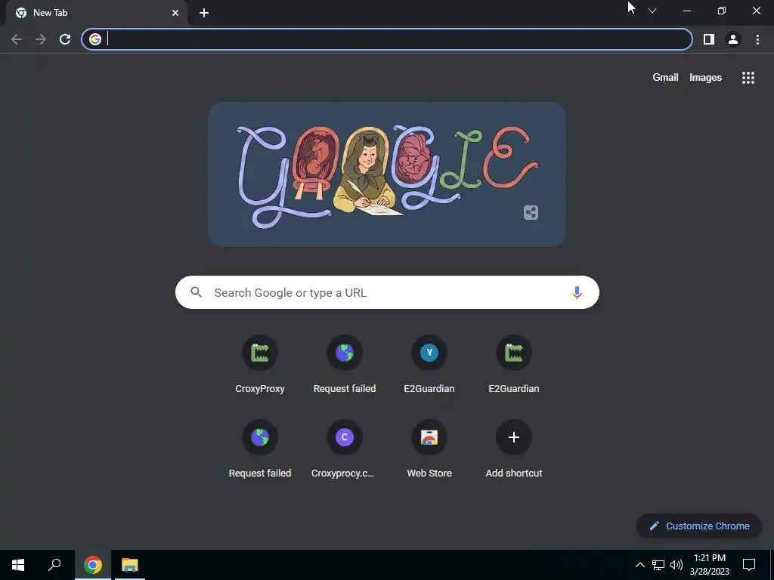Click the browser back arrow
Image resolution: width=774 pixels, height=580 pixels.
coord(17,39)
